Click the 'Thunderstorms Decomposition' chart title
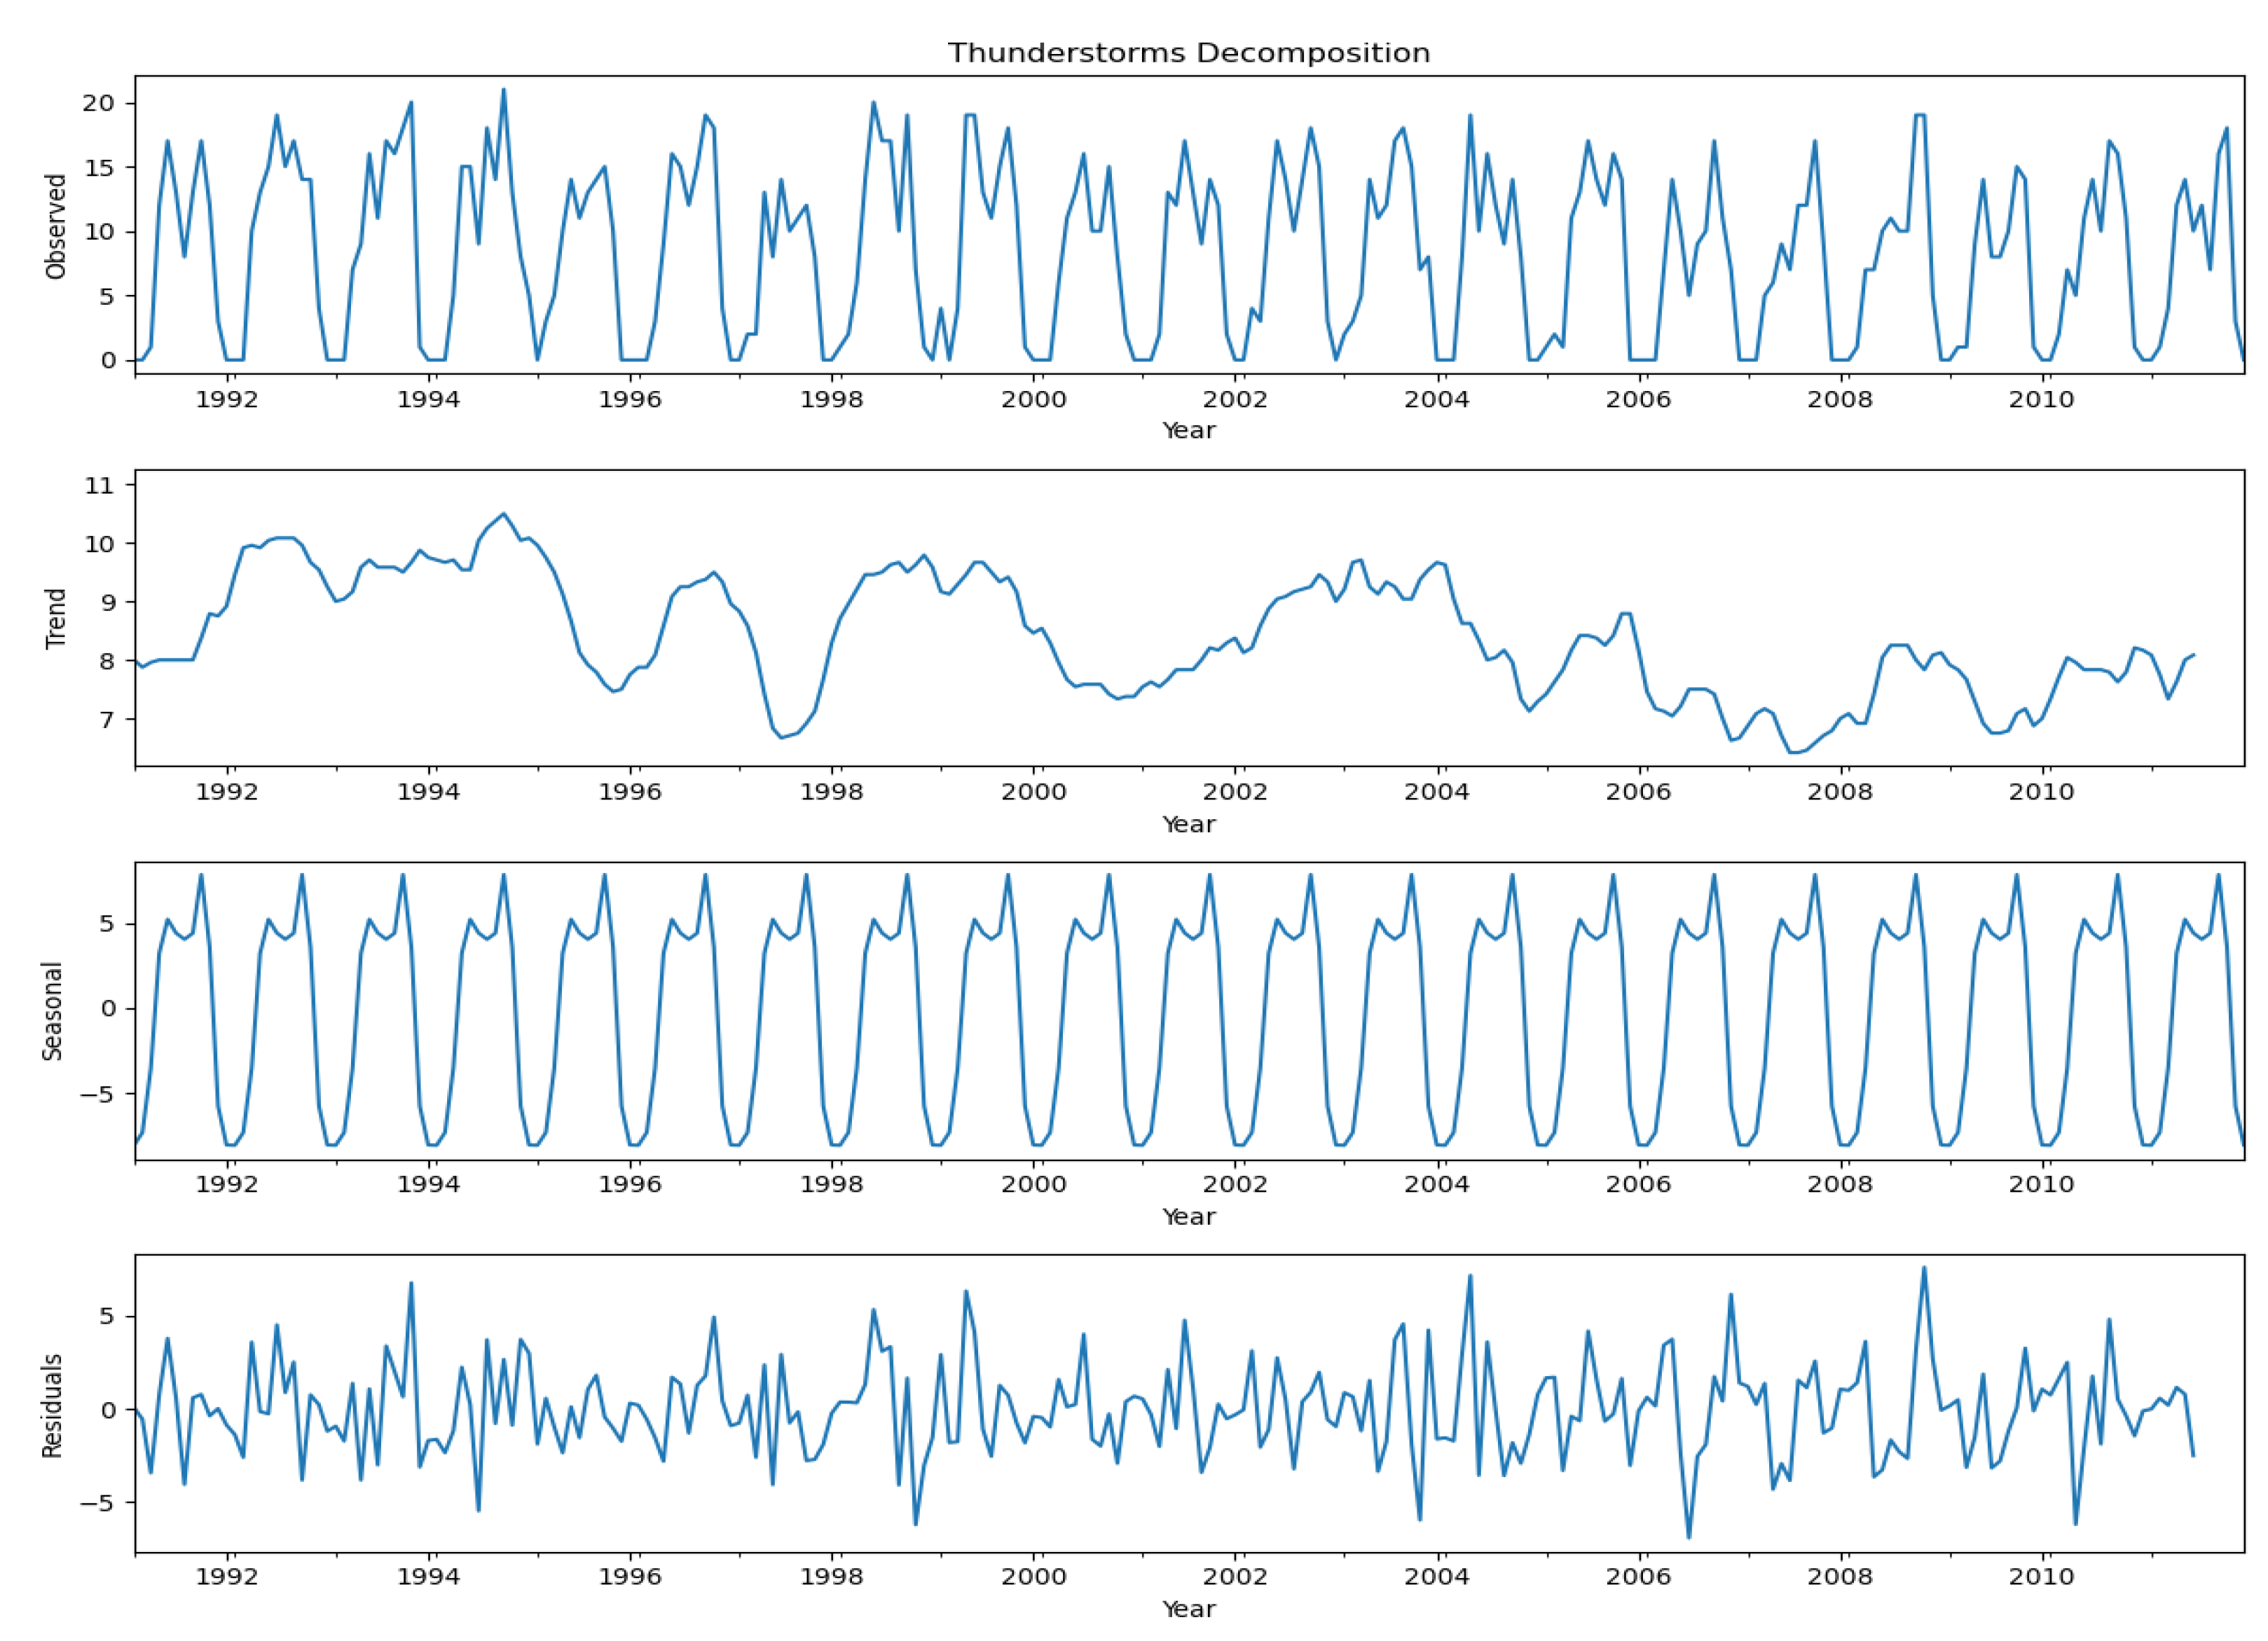The width and height of the screenshot is (2268, 1641). [1188, 53]
